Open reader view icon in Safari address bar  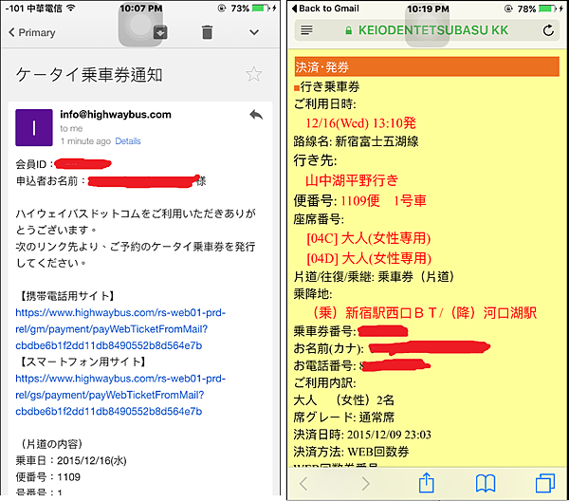tap(306, 30)
